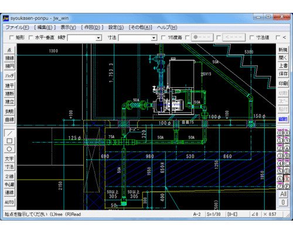Toggle layer 1 button
This screenshot has width=293, height=234.
(280, 140)
